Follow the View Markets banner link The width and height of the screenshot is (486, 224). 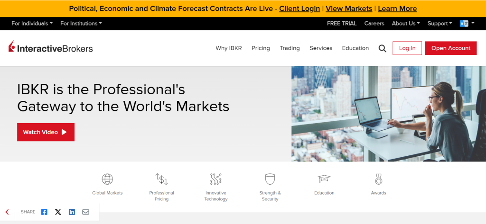pyautogui.click(x=349, y=9)
